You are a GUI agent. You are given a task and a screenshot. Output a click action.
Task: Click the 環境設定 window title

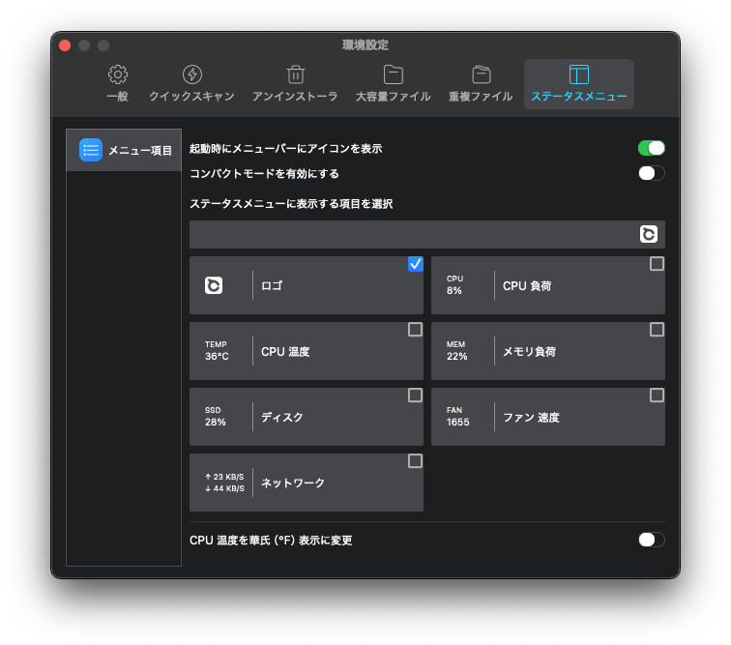[365, 44]
